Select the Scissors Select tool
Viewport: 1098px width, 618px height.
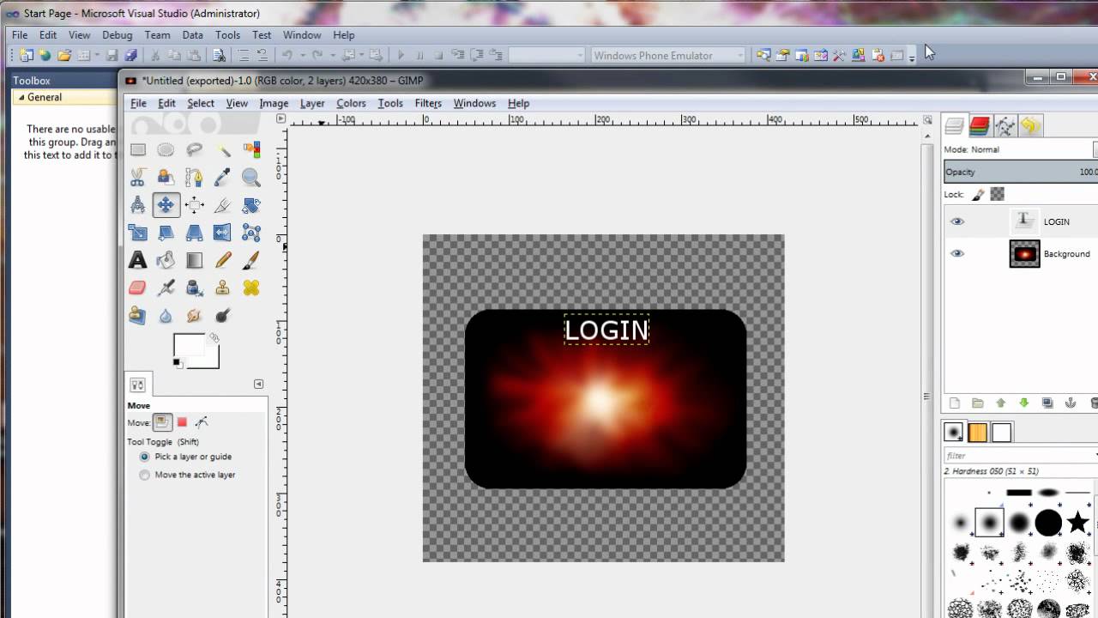click(x=137, y=178)
